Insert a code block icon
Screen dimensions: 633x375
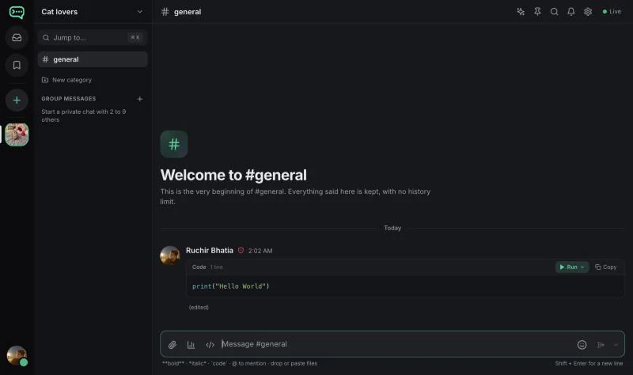click(210, 345)
